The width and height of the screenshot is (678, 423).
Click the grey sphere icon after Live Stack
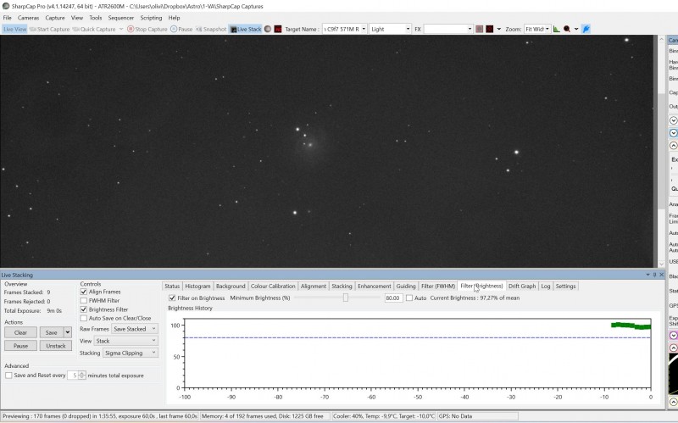pyautogui.click(x=268, y=29)
